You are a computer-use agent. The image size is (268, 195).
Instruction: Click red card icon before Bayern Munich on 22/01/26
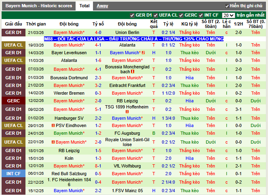(x=53, y=142)
